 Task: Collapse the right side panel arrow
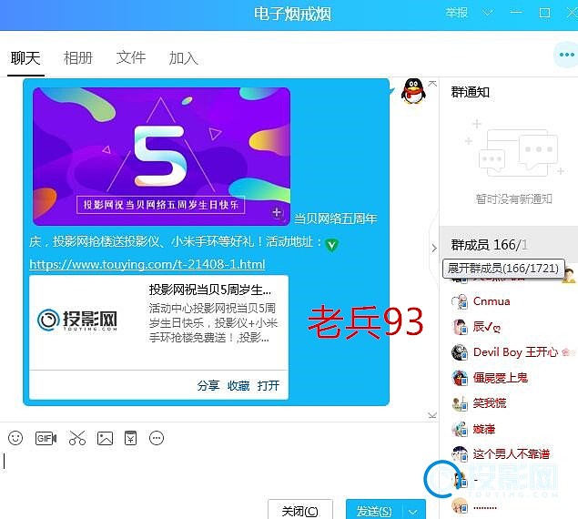coord(434,248)
